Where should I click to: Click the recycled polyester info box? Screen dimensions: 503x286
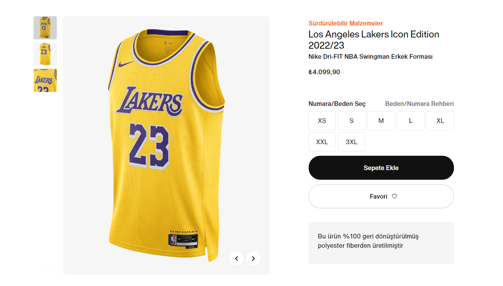tap(381, 243)
